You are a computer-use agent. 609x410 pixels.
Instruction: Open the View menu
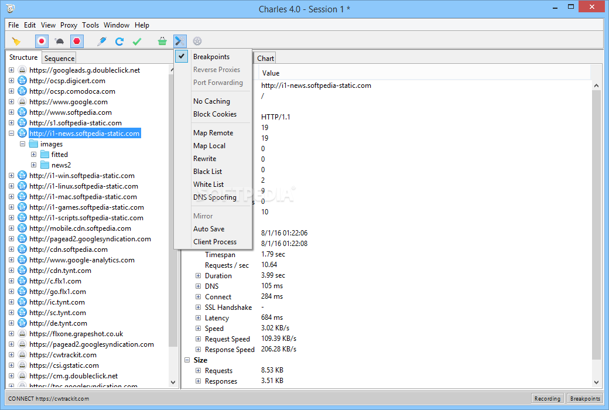48,25
